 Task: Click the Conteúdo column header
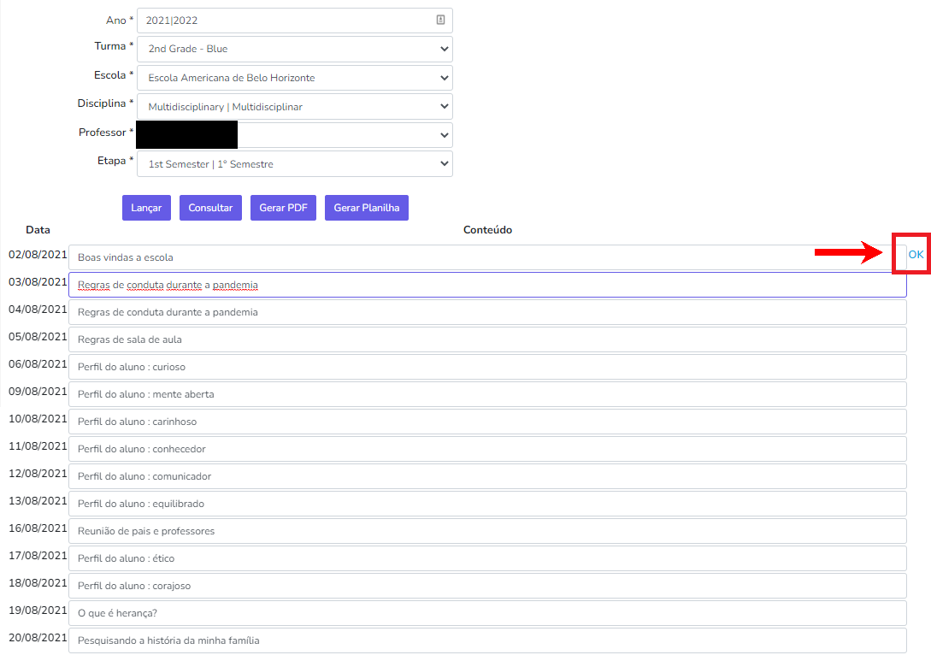click(x=487, y=230)
